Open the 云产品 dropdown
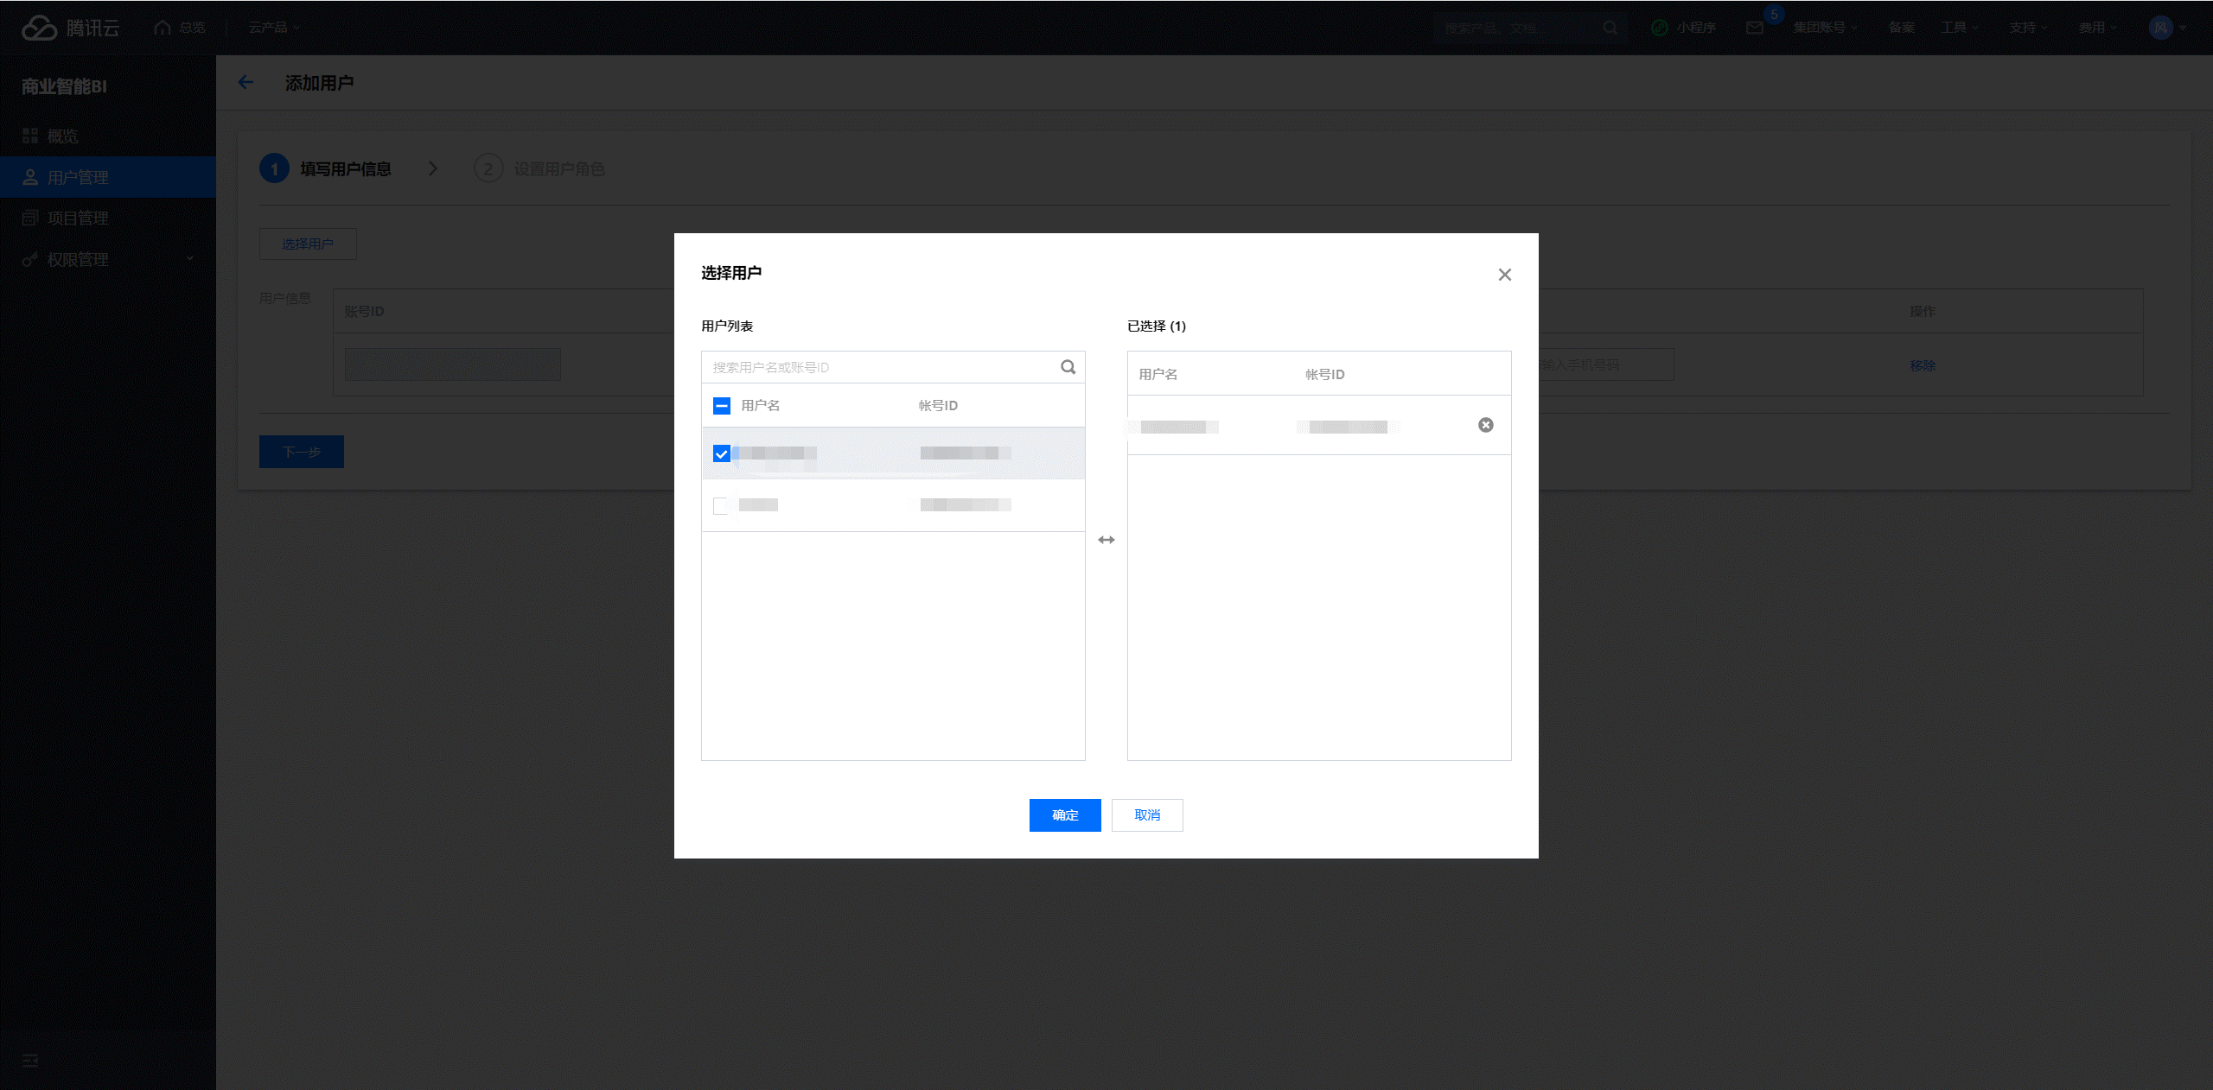The image size is (2213, 1090). click(273, 28)
